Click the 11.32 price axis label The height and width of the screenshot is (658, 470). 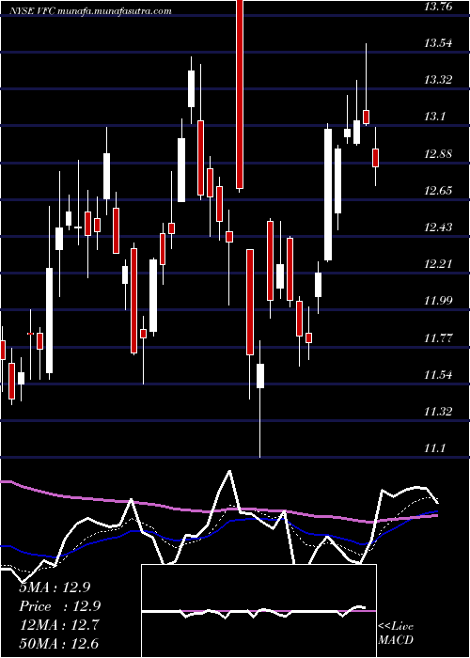438,412
